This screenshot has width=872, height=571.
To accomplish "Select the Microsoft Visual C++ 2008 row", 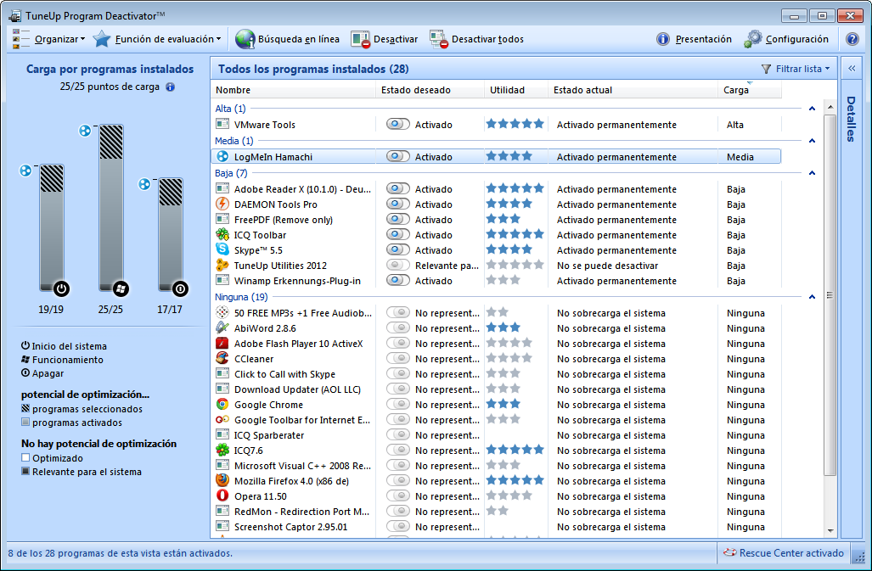I will pos(496,466).
